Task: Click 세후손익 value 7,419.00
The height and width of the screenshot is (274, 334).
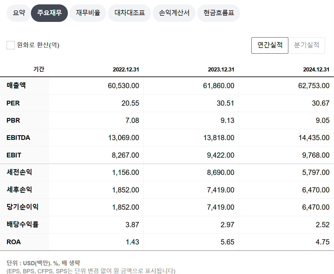Action: tap(220, 190)
